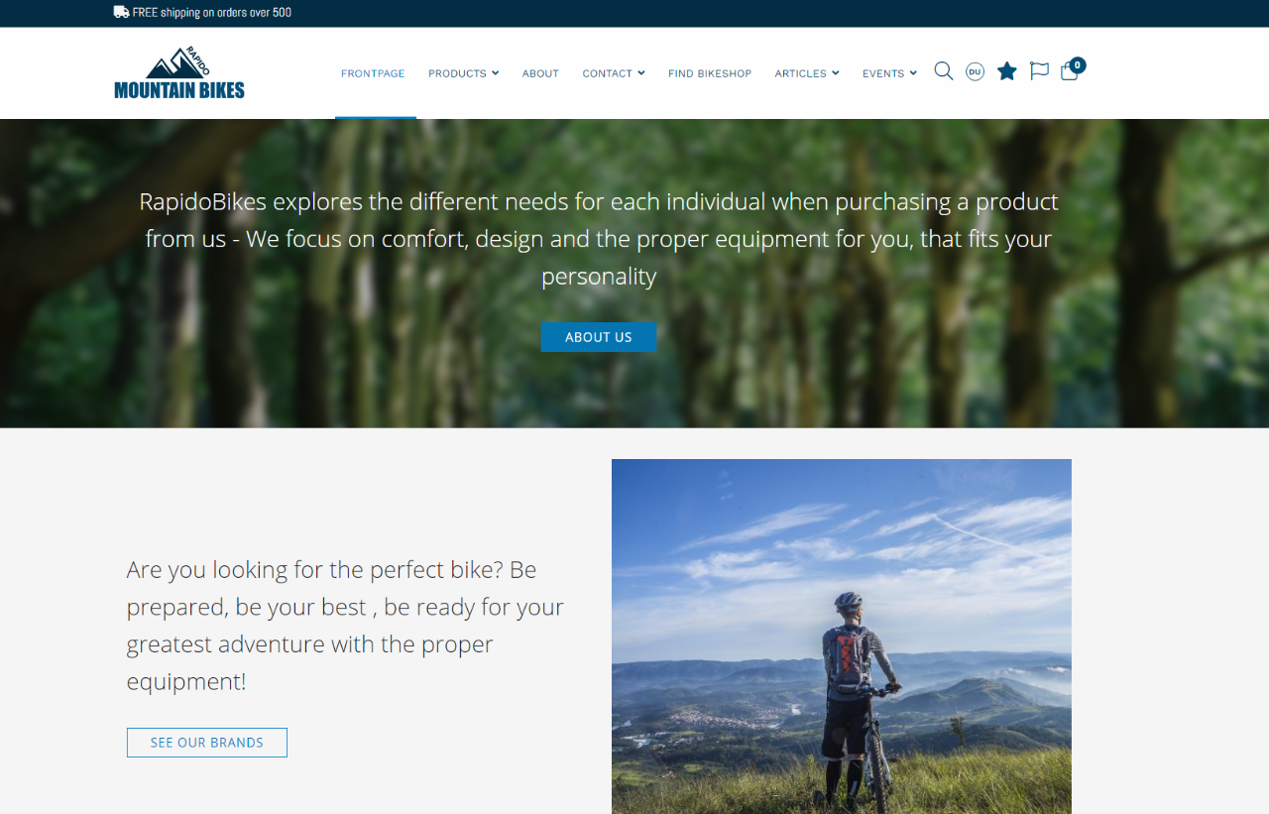This screenshot has height=814, width=1269.
Task: Open the Find Bikeshop menu item
Action: [x=710, y=73]
